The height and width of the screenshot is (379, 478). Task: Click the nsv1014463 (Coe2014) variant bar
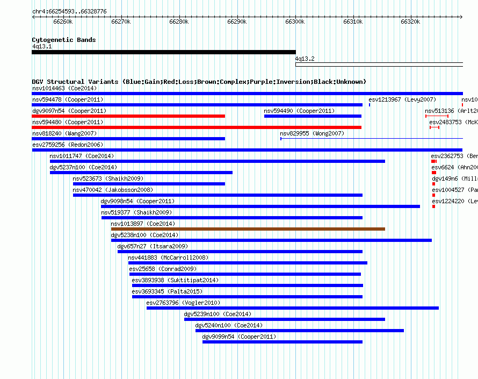click(x=247, y=94)
